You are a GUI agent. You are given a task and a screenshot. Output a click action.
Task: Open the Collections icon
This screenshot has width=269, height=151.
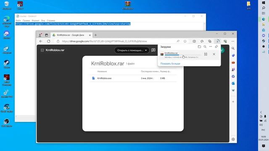point(210,41)
